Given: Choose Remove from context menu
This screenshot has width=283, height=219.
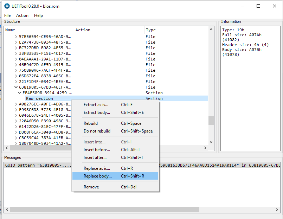Looking at the screenshot, I should [115, 187].
